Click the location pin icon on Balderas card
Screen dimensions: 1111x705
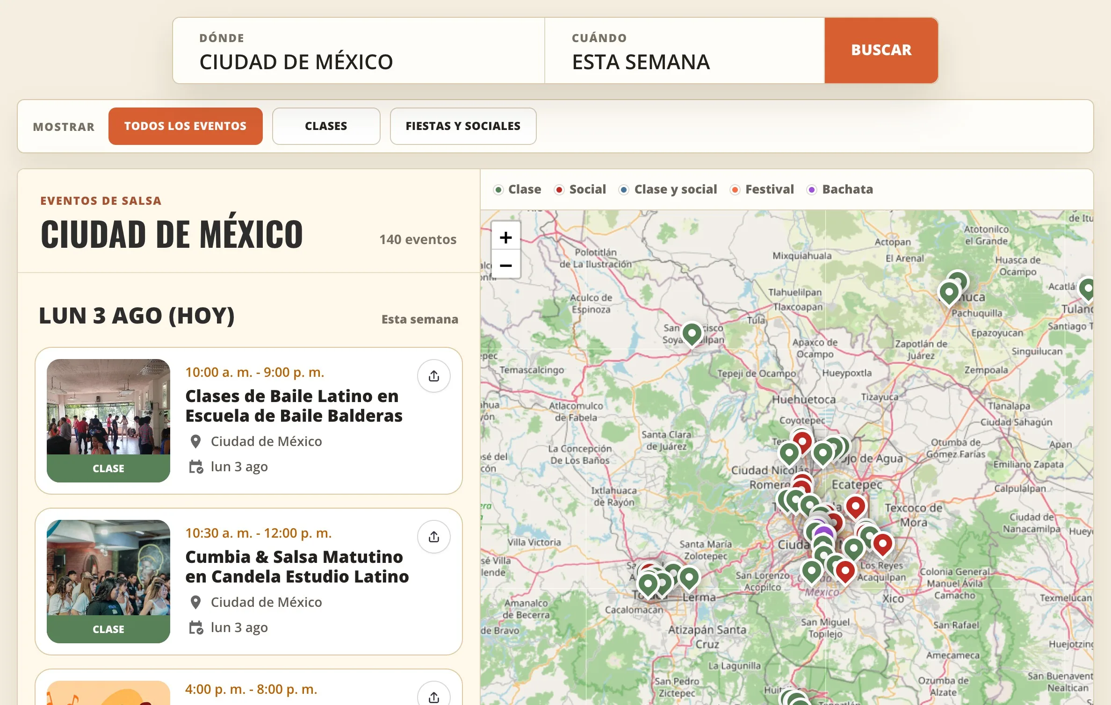point(196,441)
